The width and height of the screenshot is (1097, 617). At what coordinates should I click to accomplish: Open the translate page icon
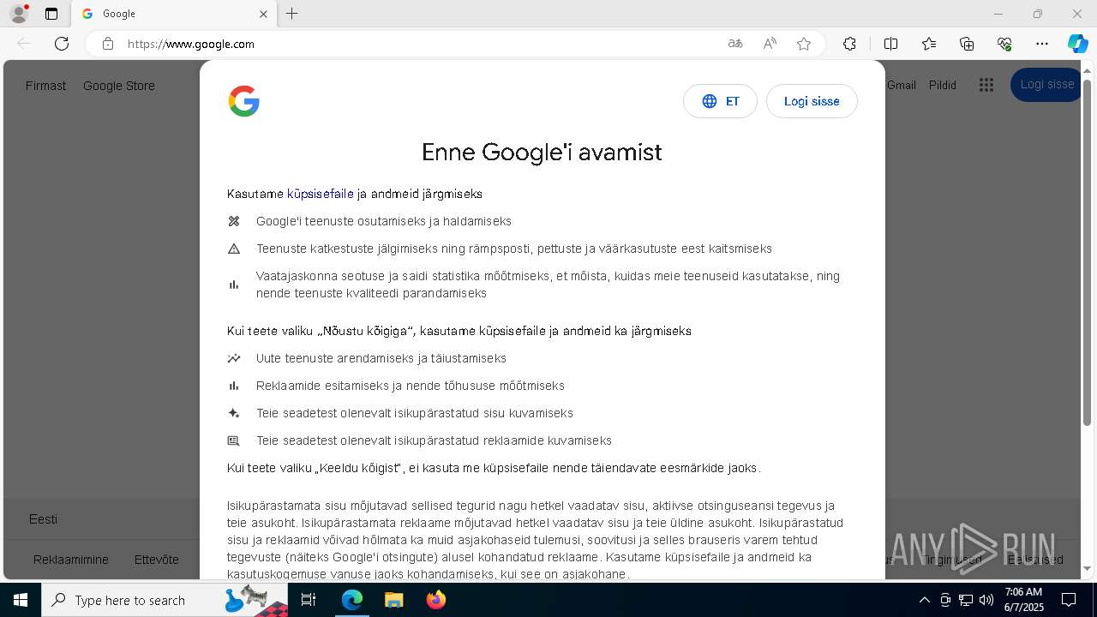click(x=735, y=44)
